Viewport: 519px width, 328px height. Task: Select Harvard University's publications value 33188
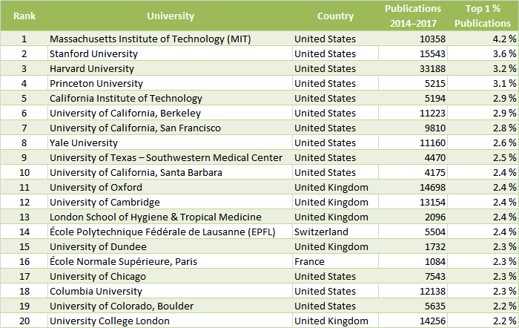(x=413, y=68)
